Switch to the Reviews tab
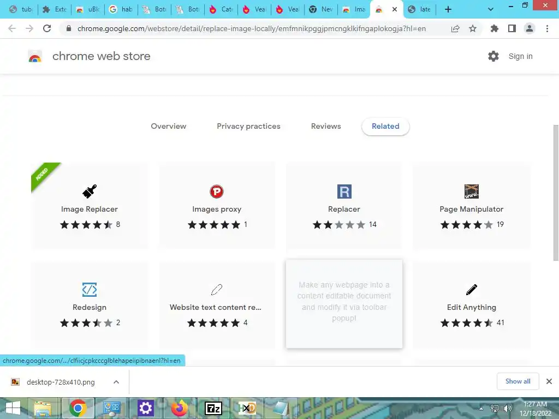The width and height of the screenshot is (559, 419). click(326, 126)
